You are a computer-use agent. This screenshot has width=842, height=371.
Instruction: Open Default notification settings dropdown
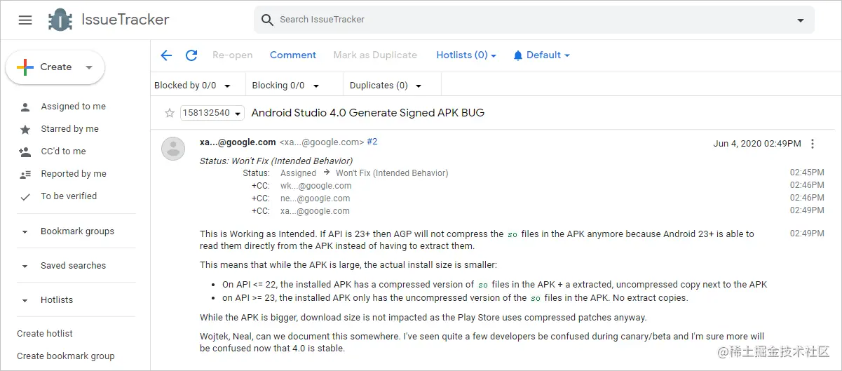pyautogui.click(x=541, y=55)
